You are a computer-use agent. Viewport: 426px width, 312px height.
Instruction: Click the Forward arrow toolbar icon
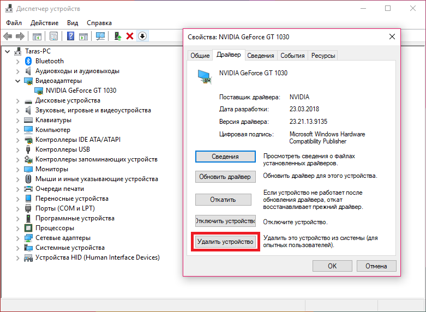click(x=20, y=36)
